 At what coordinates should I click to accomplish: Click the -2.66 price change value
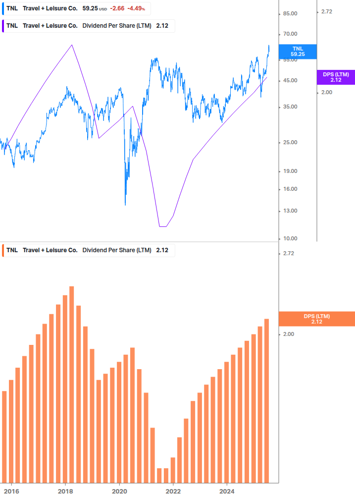click(x=117, y=8)
